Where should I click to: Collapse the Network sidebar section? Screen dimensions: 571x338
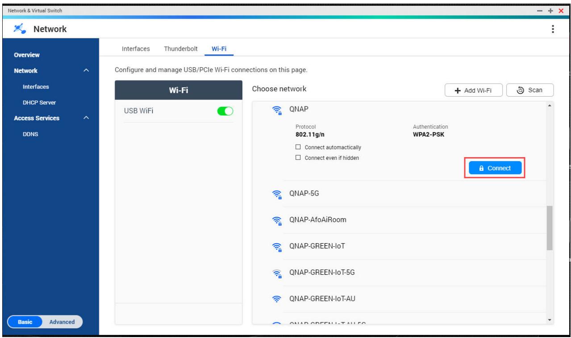(87, 71)
